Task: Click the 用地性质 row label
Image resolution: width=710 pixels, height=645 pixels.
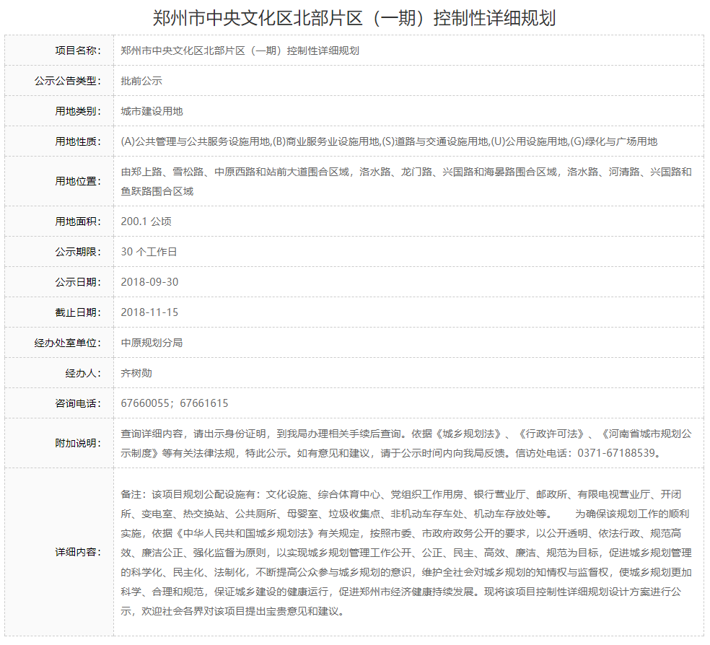Action: [78, 141]
